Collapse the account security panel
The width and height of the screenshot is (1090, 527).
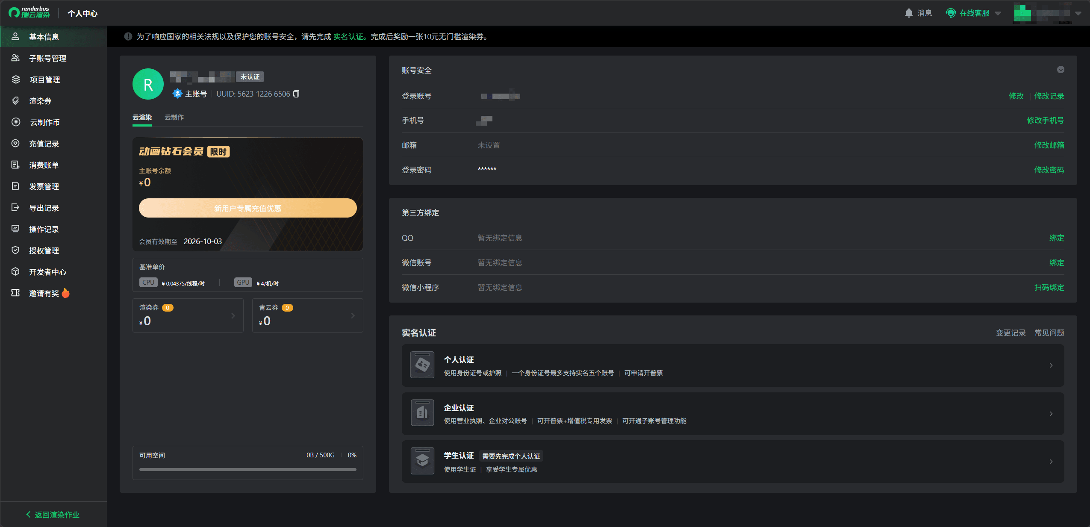coord(1061,70)
